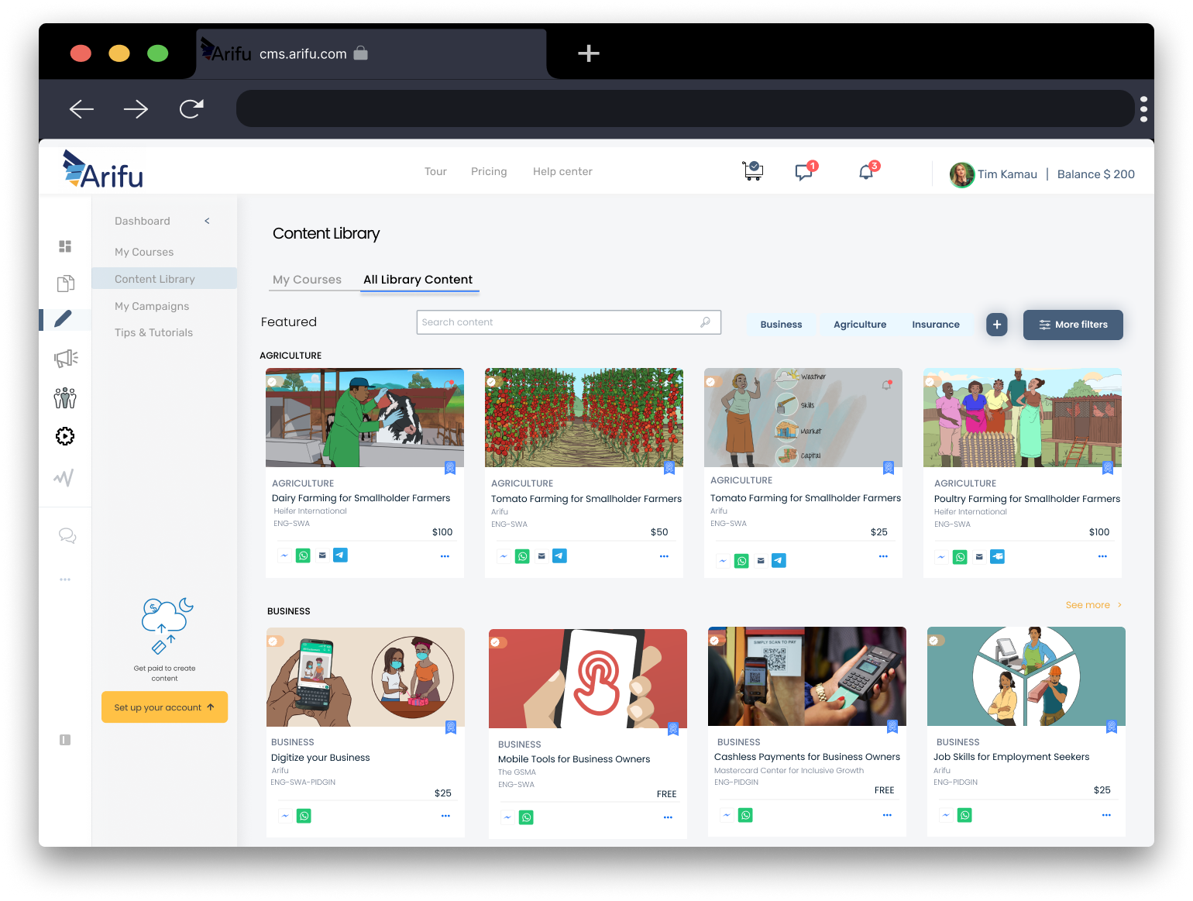
Task: Toggle the switch on Dairy Farming card
Action: coord(274,381)
